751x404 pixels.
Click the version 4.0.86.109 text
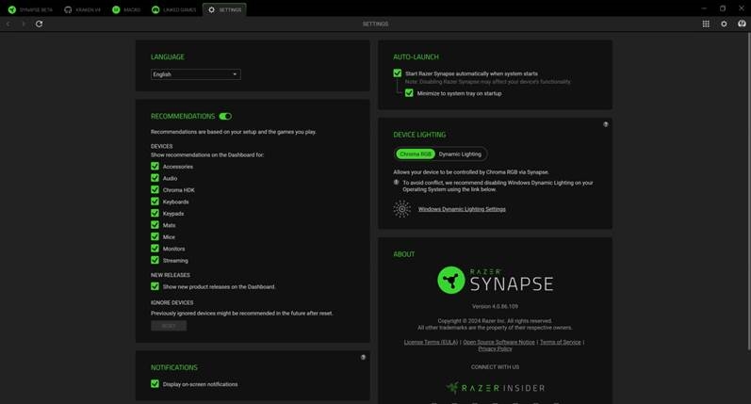point(495,306)
